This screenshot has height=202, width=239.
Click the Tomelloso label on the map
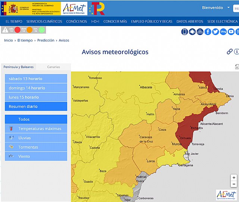(95, 78)
